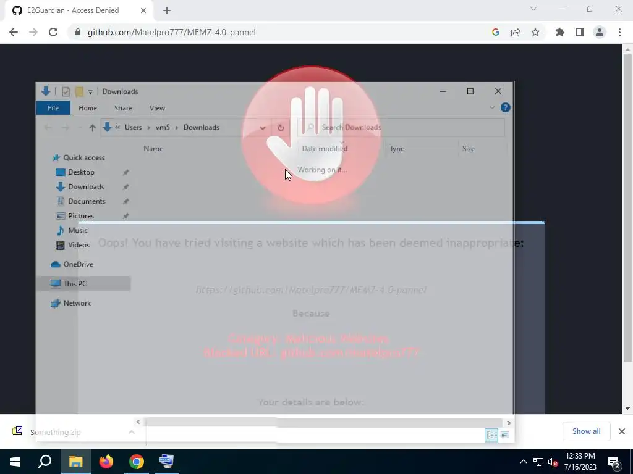Screen dimensions: 633x474
Task: Go up one folder in Explorer
Action: (x=92, y=128)
